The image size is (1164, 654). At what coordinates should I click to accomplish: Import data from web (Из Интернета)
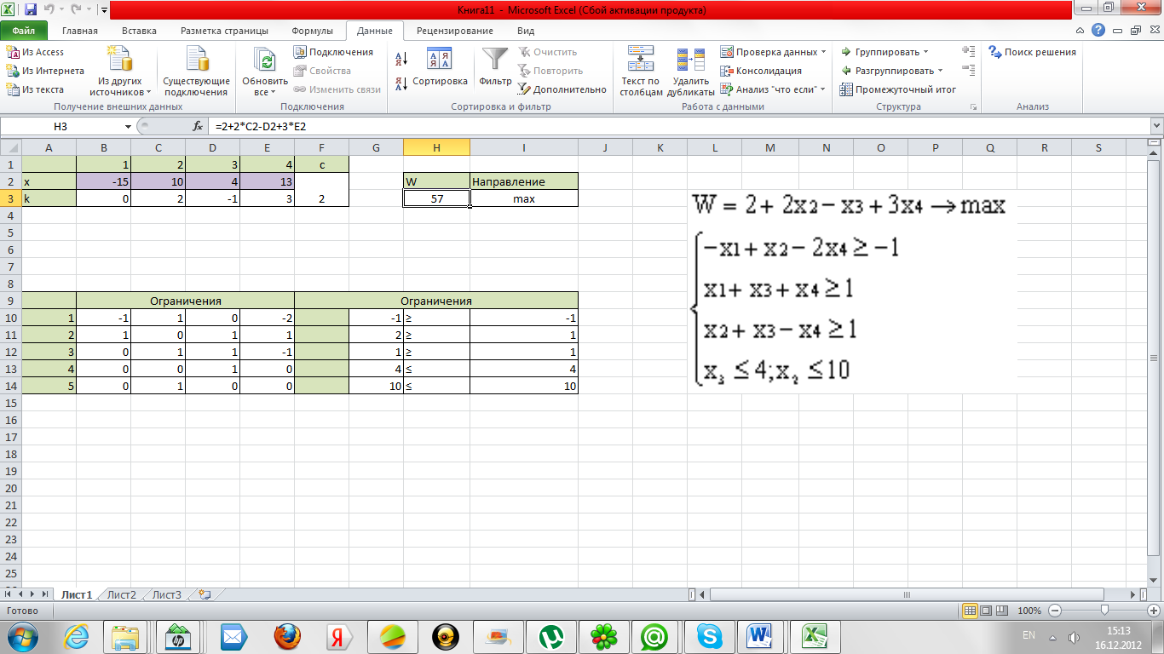(x=45, y=71)
